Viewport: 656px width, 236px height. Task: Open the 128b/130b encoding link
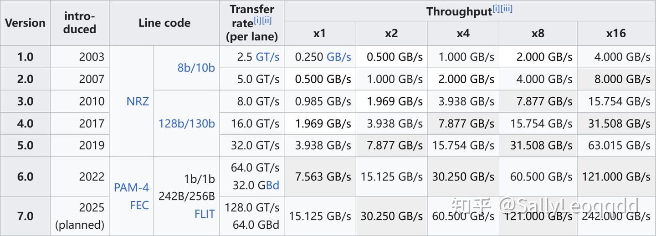point(187,123)
